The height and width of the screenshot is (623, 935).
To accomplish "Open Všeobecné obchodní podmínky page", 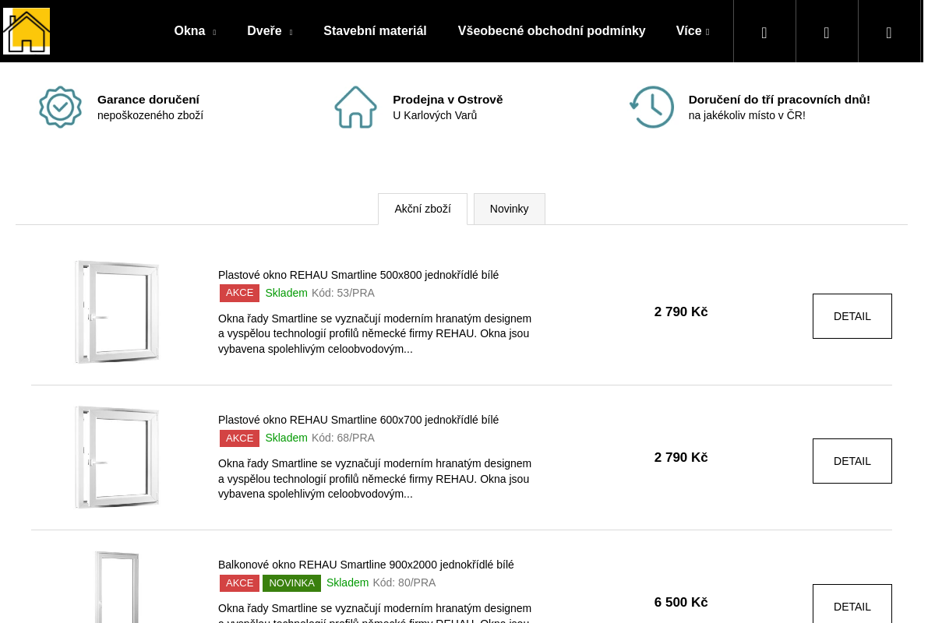I will point(552,31).
